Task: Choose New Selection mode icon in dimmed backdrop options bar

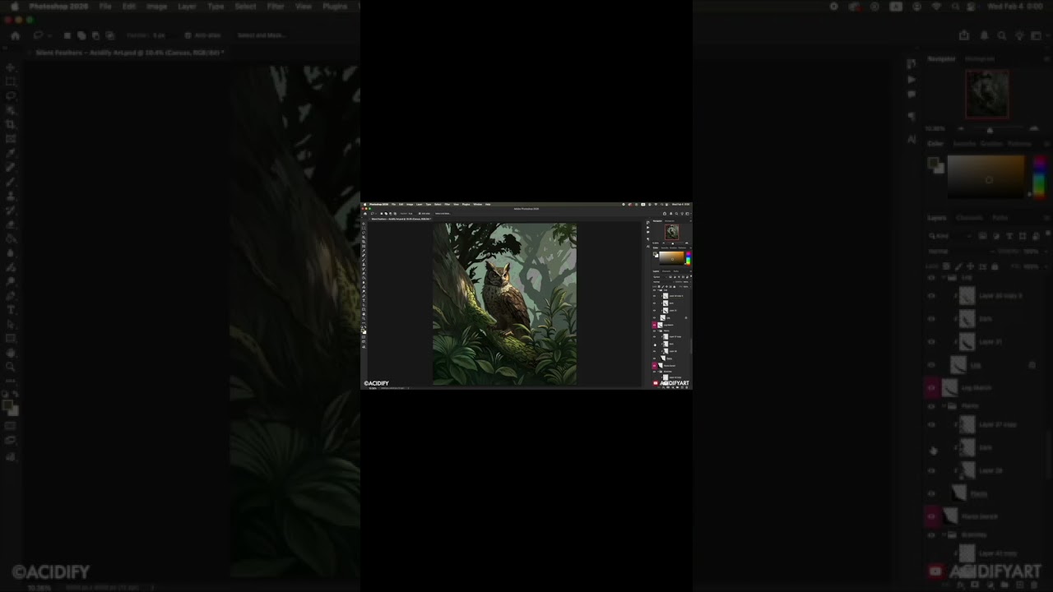Action: click(67, 35)
